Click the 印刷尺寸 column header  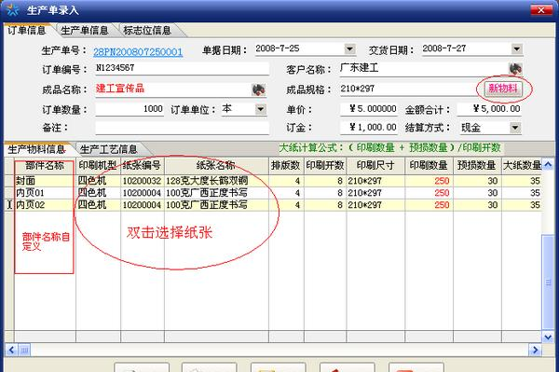[x=375, y=166]
